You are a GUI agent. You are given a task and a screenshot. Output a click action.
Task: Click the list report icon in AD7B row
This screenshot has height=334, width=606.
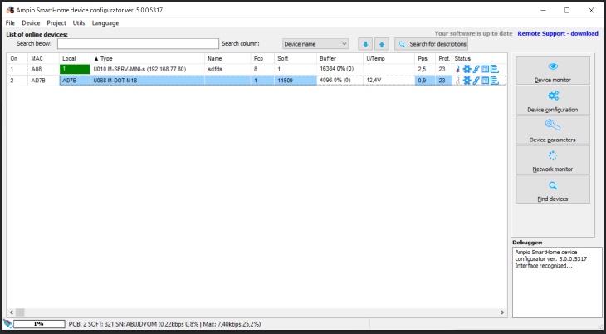pyautogui.click(x=495, y=81)
